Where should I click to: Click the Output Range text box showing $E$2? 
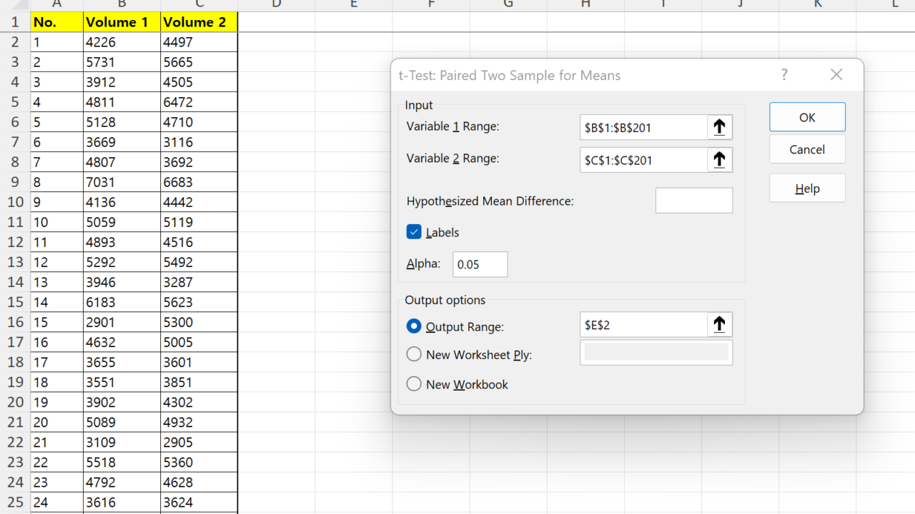(x=643, y=325)
